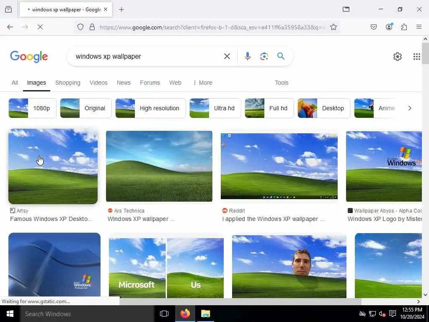Open the Firefox account icon
This screenshot has width=429, height=322.
(389, 27)
